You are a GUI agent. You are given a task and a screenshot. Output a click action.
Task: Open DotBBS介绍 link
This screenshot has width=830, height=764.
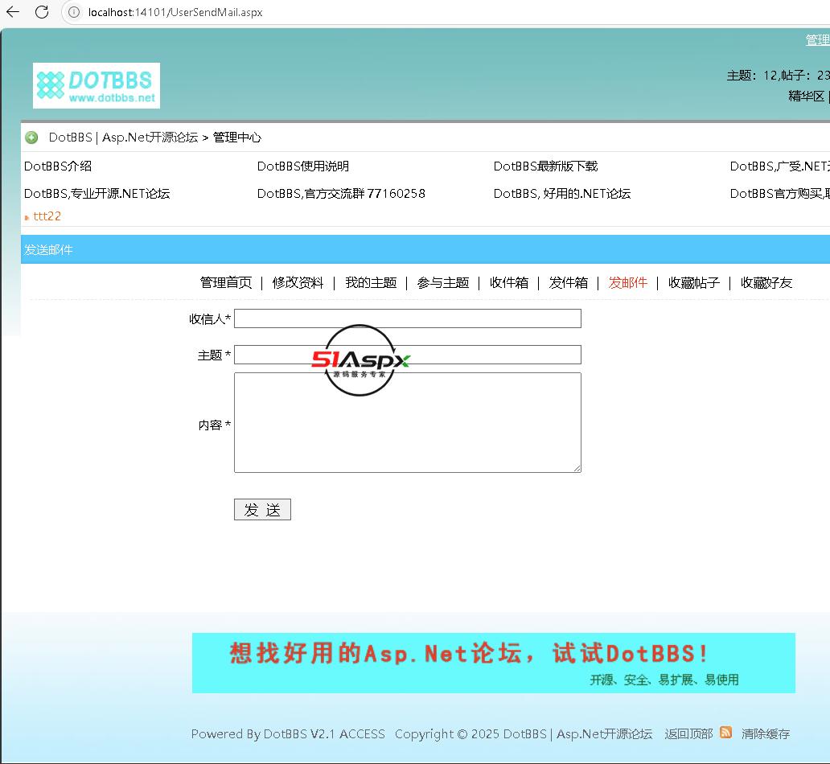[x=58, y=166]
